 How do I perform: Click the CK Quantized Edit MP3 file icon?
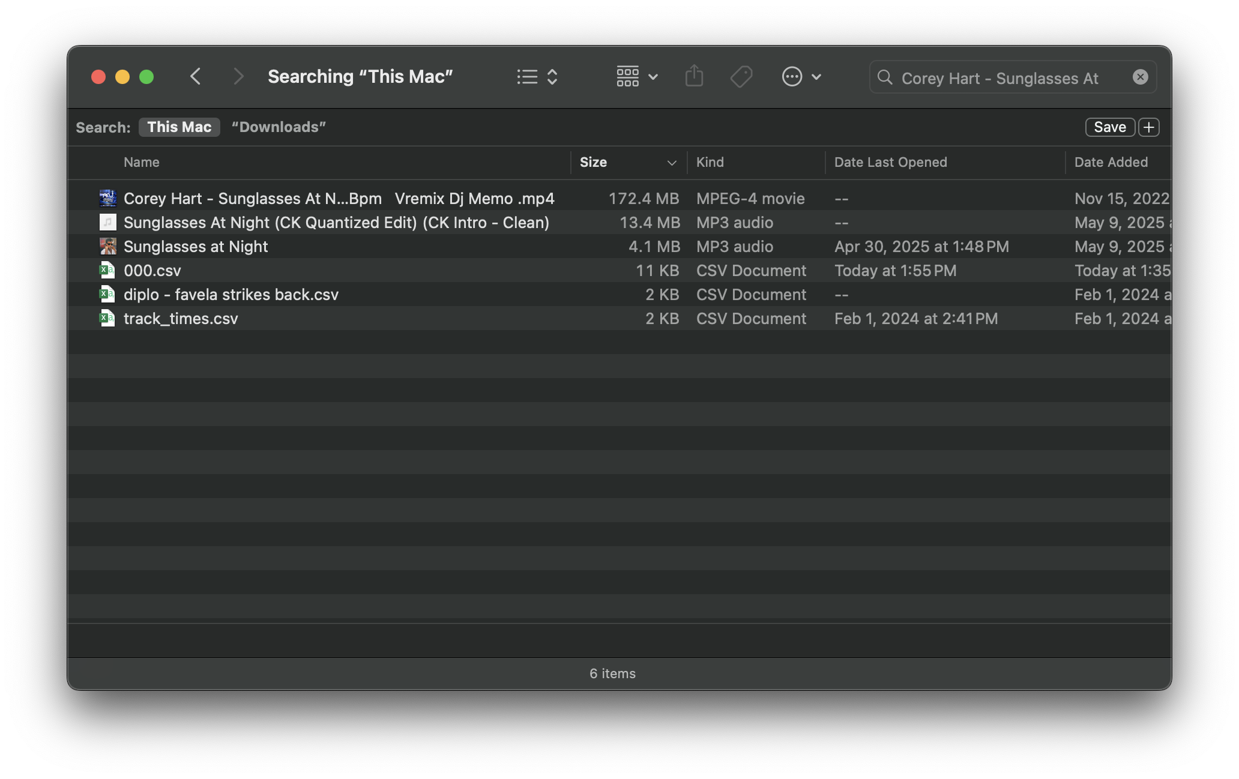107,223
